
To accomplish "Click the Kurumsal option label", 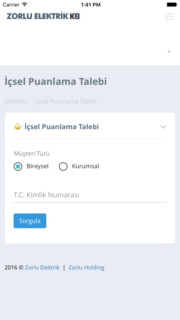I will point(85,166).
